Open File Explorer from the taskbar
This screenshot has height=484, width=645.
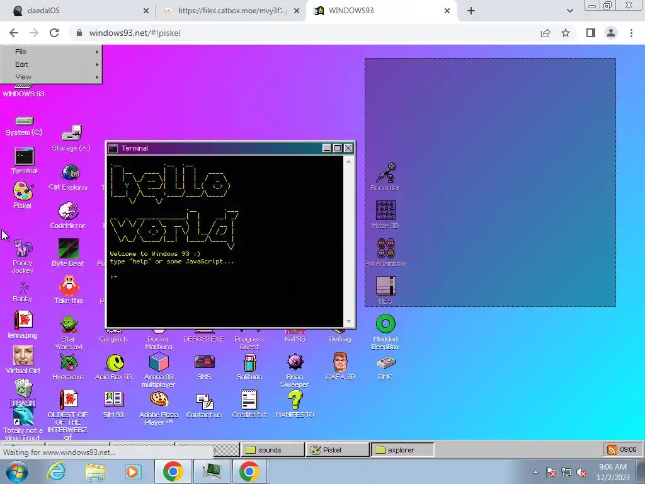click(x=95, y=471)
